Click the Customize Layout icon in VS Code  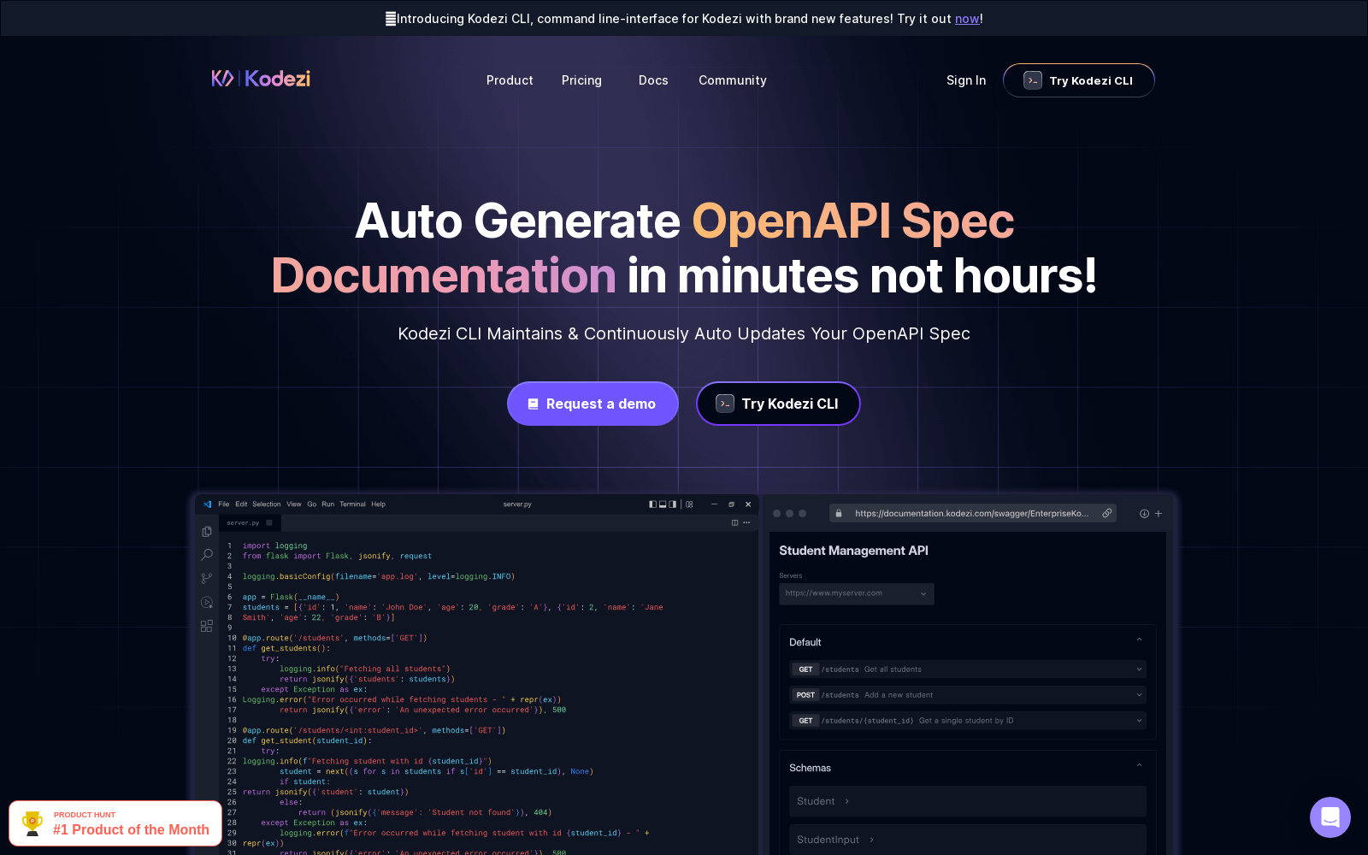click(689, 504)
